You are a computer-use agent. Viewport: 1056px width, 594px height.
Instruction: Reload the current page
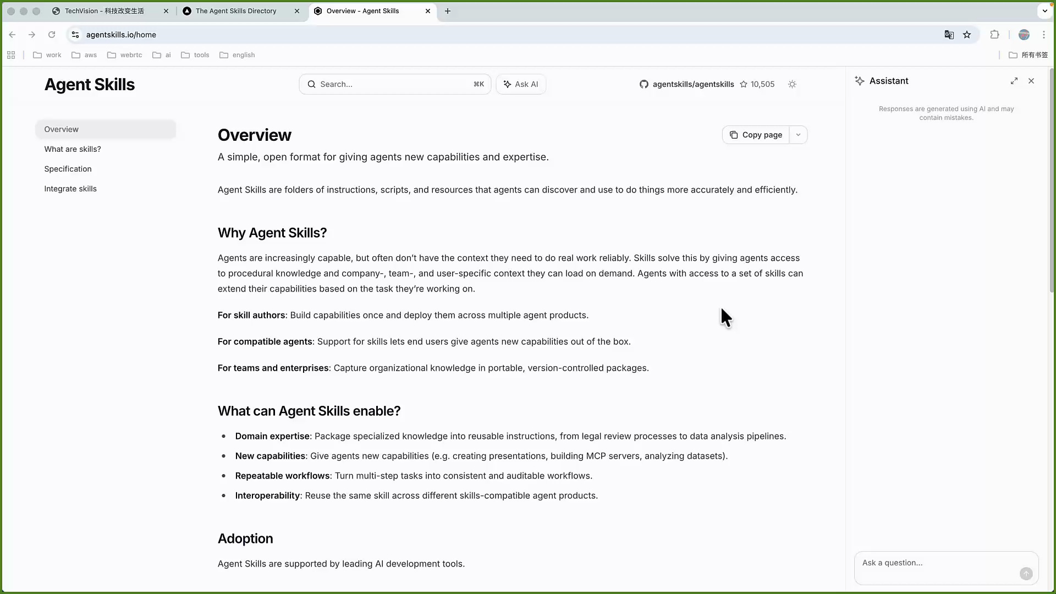(52, 35)
